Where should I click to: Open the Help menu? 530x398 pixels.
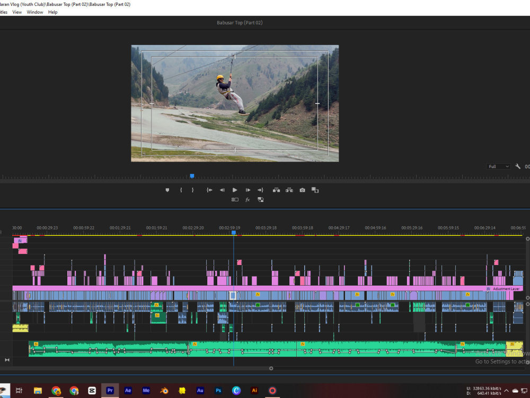coord(52,12)
